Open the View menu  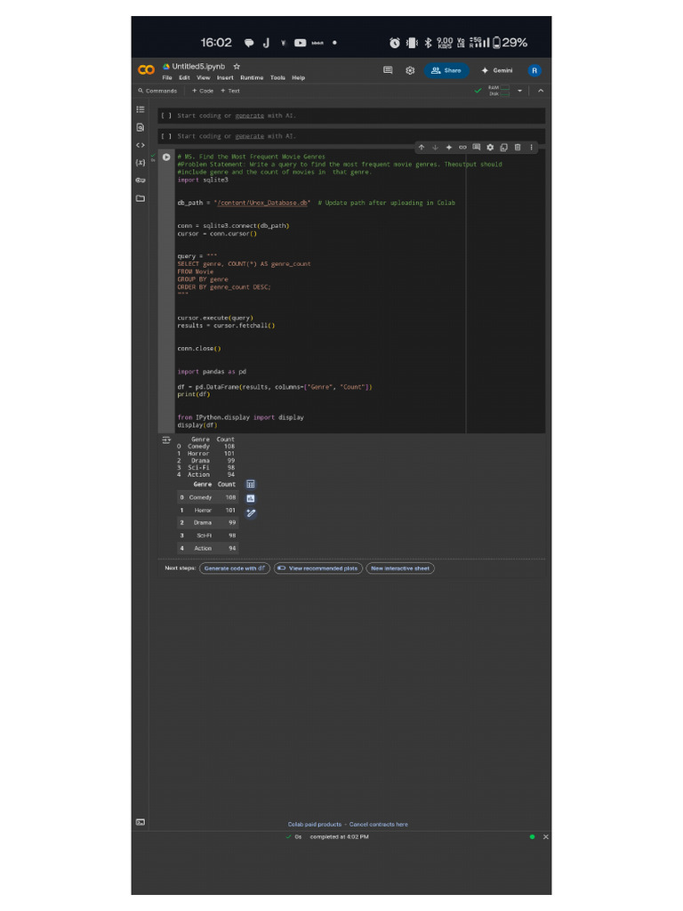[x=204, y=77]
